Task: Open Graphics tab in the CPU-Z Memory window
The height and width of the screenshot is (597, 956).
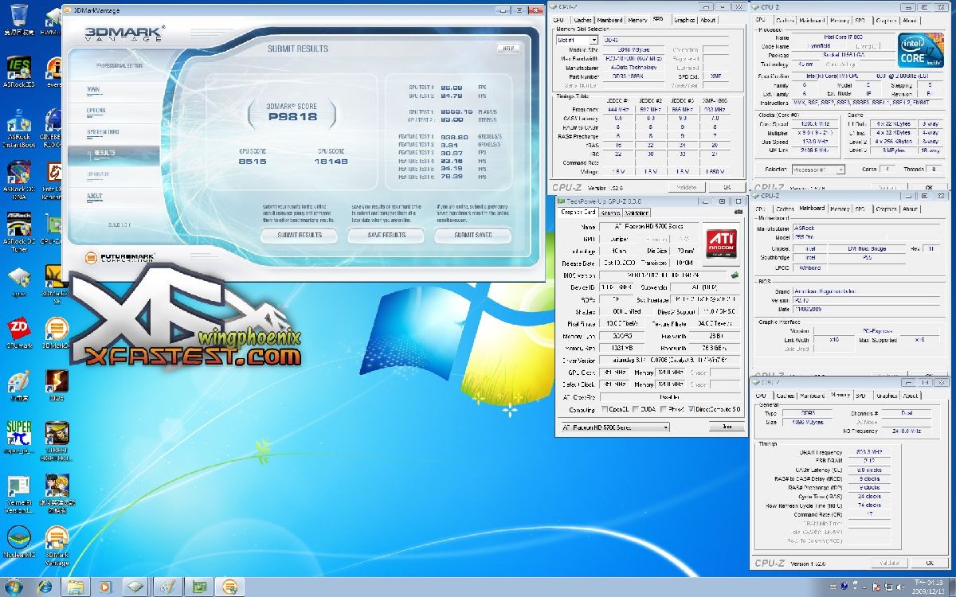Action: coord(887,395)
